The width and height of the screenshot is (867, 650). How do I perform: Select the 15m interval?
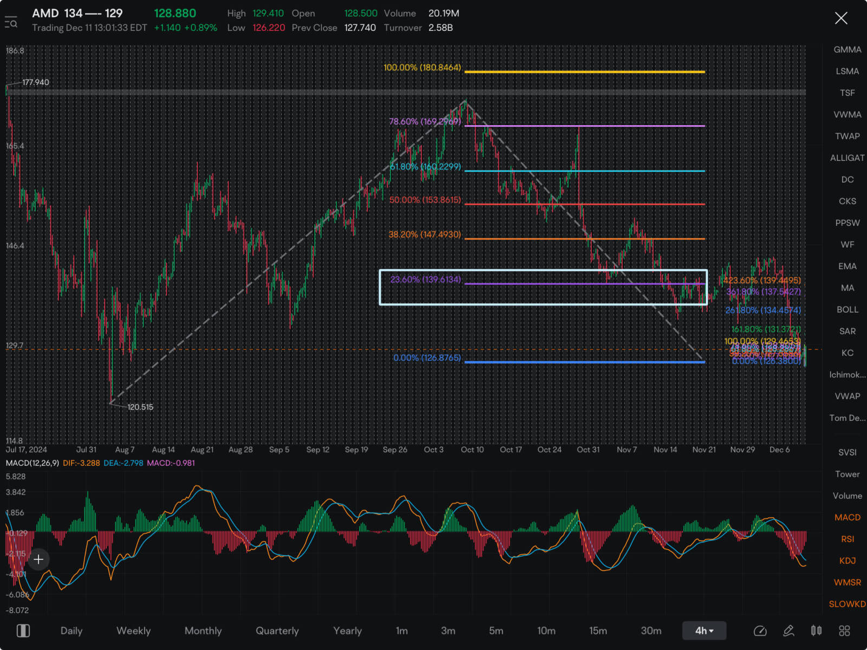pyautogui.click(x=598, y=630)
